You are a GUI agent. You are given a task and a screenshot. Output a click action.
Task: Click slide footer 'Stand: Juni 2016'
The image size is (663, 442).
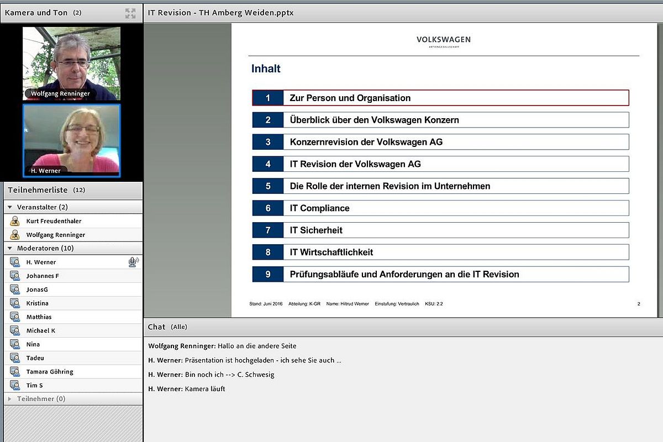pos(266,304)
